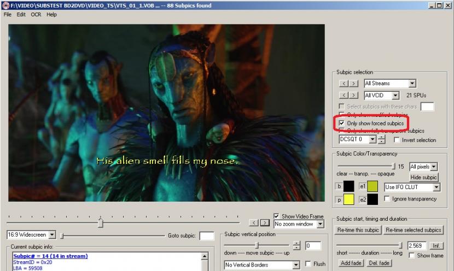Click the Subpic# = 14 link text

(50, 256)
